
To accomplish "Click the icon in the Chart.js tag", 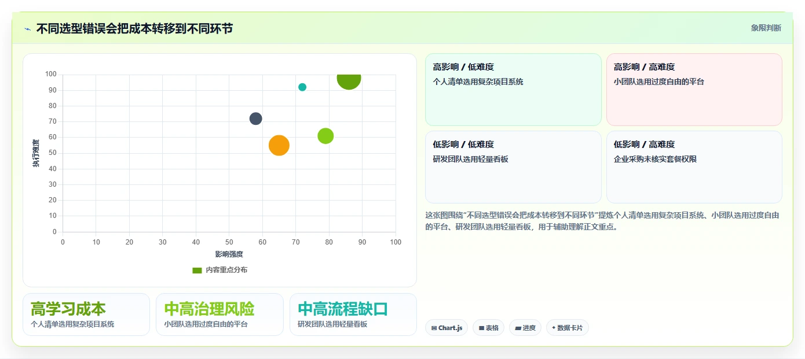I will pyautogui.click(x=434, y=328).
